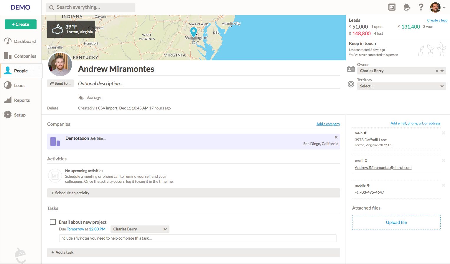450x264 pixels.
Task: Click the 'Create a lead' link
Action: click(437, 20)
